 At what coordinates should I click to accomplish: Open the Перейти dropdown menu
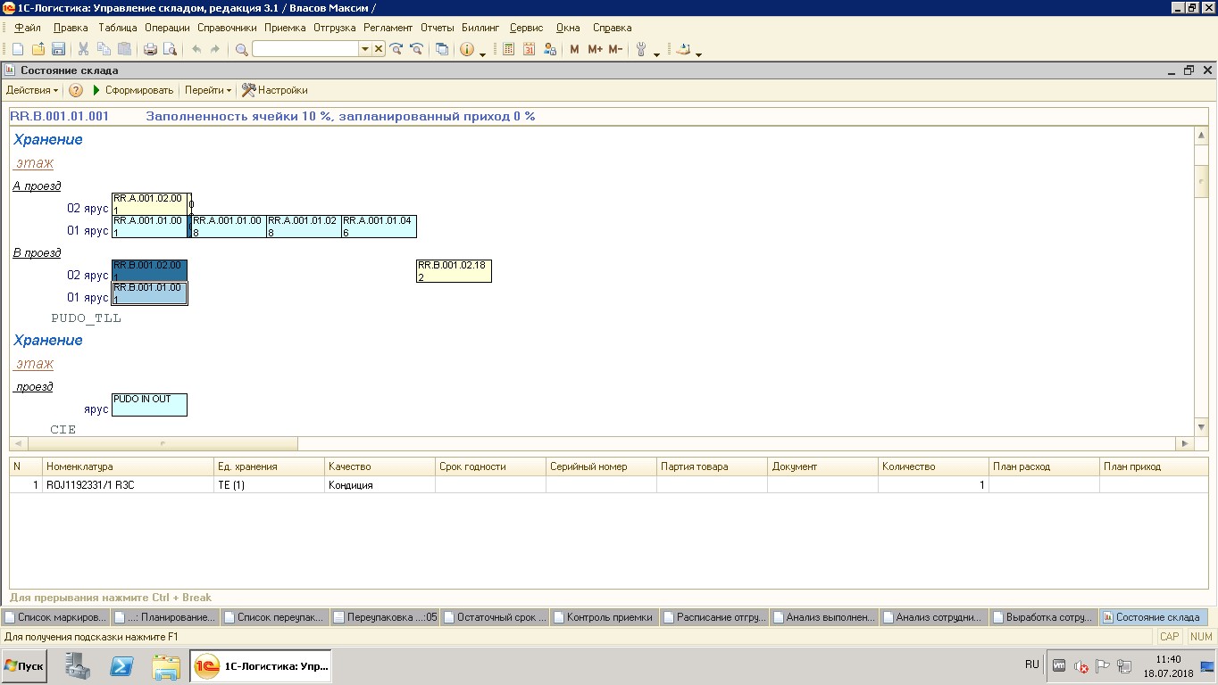[x=208, y=90]
